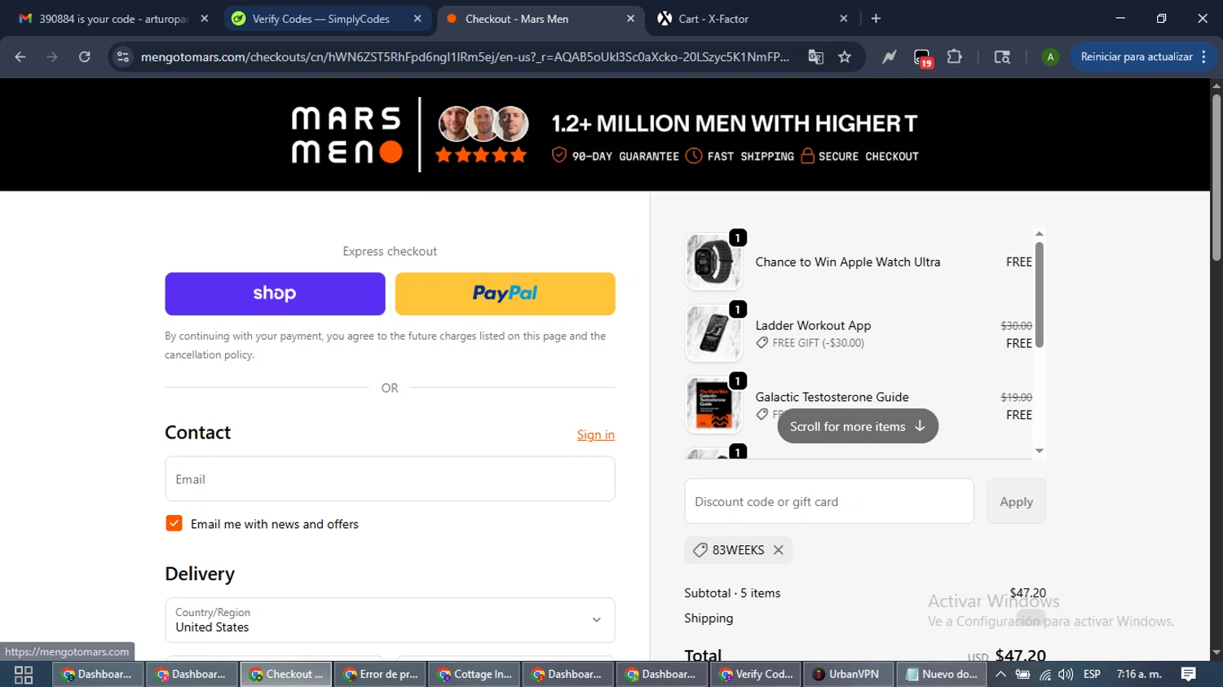Bookmark this page with the star icon

845,57
